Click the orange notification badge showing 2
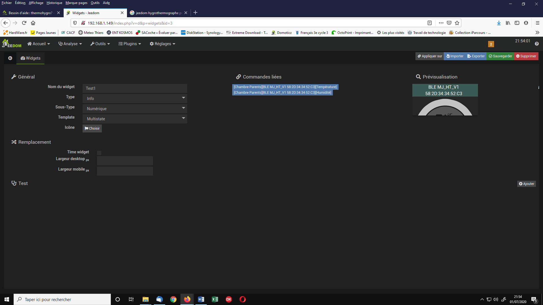This screenshot has width=543, height=305. point(491,44)
